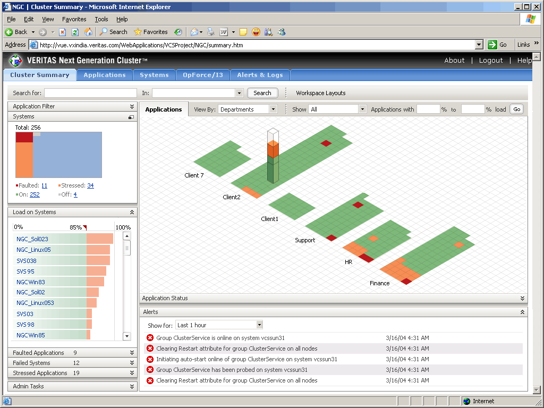Click the Mail envelope toolbar icon

(194, 32)
